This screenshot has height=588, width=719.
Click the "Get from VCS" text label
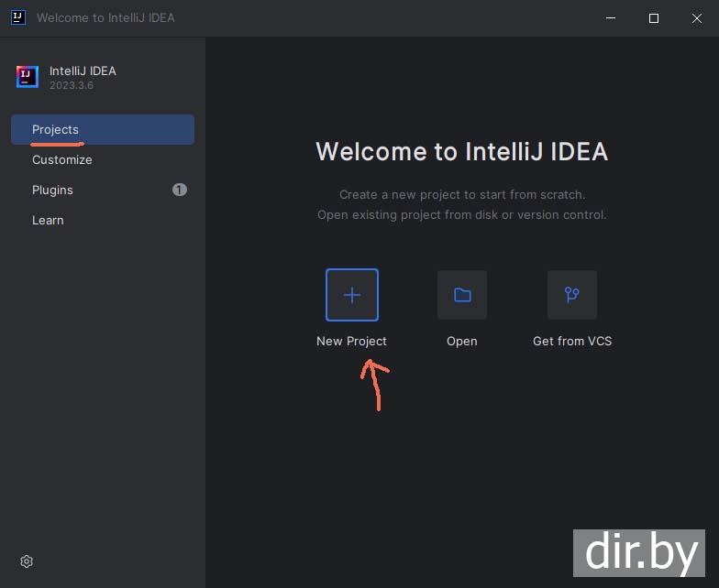pos(572,341)
